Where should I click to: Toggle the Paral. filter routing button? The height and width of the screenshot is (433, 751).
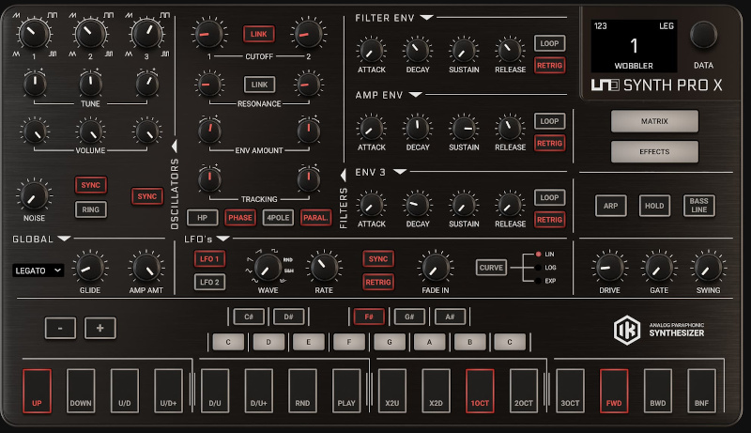tap(315, 218)
